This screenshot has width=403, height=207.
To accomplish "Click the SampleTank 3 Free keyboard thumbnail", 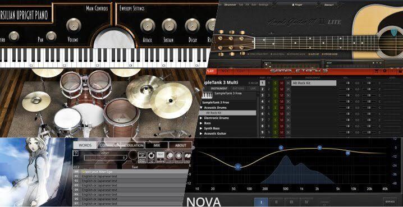I will pyautogui.click(x=207, y=95).
